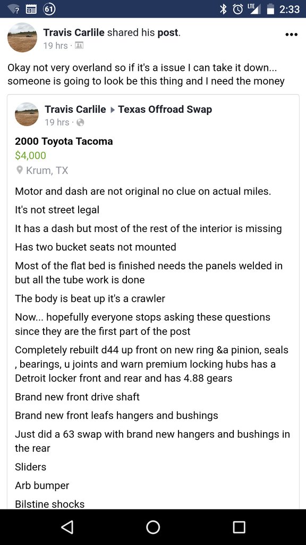306x545 pixels.
Task: Tap Travis Carlile name in shared post
Action: coord(75,110)
